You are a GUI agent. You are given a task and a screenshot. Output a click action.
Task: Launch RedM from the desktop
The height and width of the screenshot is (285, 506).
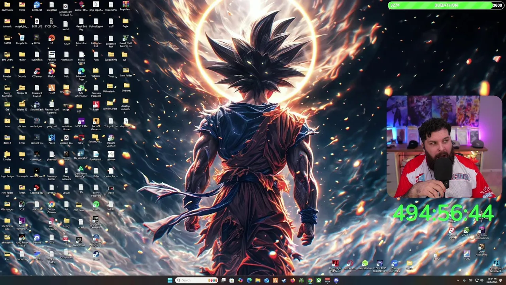click(96, 106)
